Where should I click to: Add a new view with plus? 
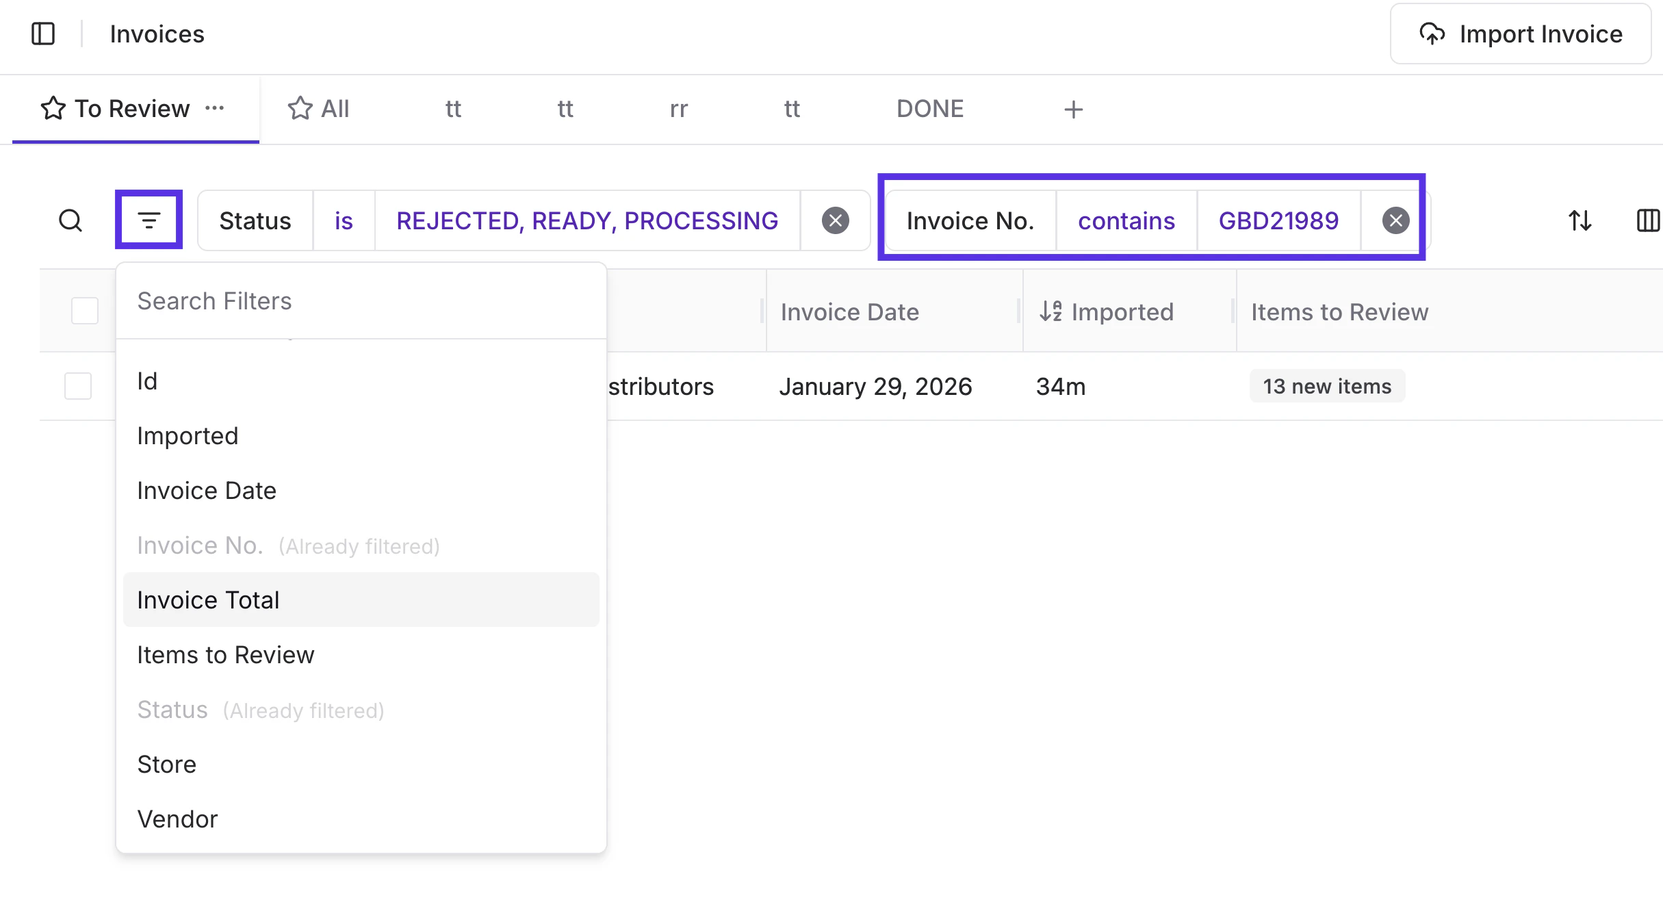1073,110
